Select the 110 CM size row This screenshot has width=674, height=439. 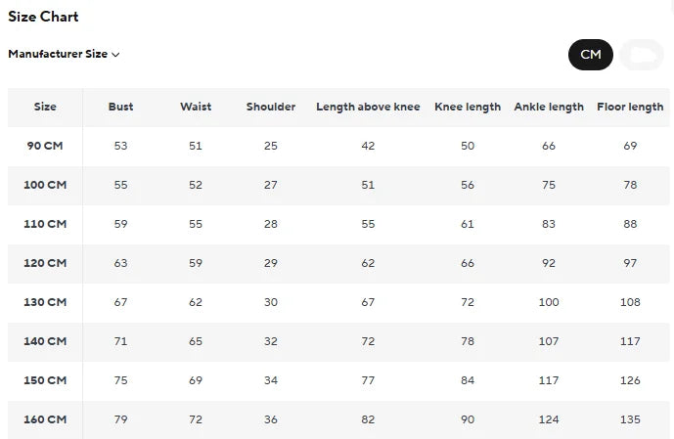click(x=338, y=224)
